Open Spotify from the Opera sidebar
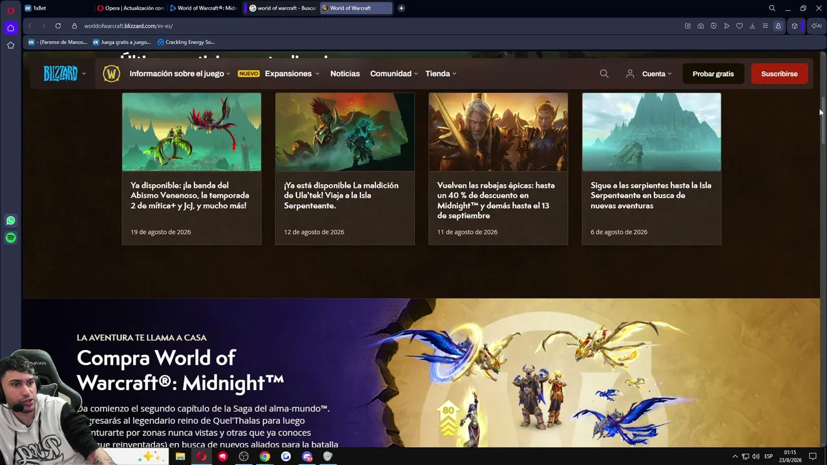 pos(10,238)
